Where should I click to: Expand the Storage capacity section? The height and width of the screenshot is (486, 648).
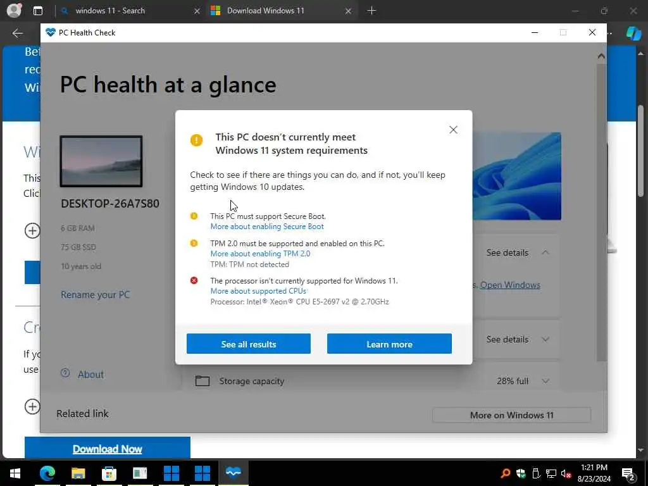point(545,381)
